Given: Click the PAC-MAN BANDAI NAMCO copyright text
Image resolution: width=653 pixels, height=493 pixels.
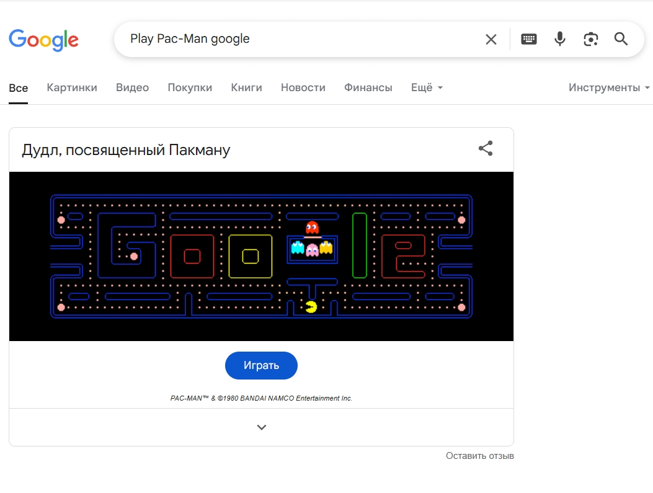Looking at the screenshot, I should (261, 398).
